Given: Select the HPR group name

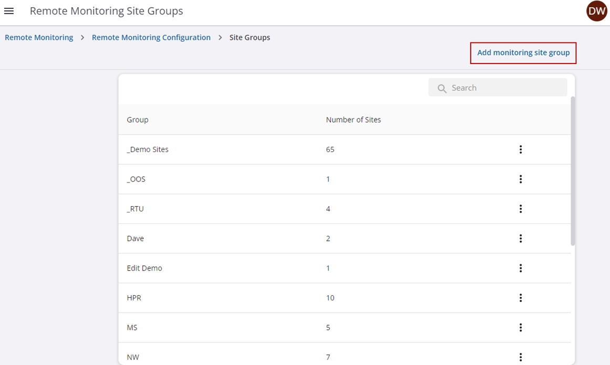Looking at the screenshot, I should coord(134,298).
